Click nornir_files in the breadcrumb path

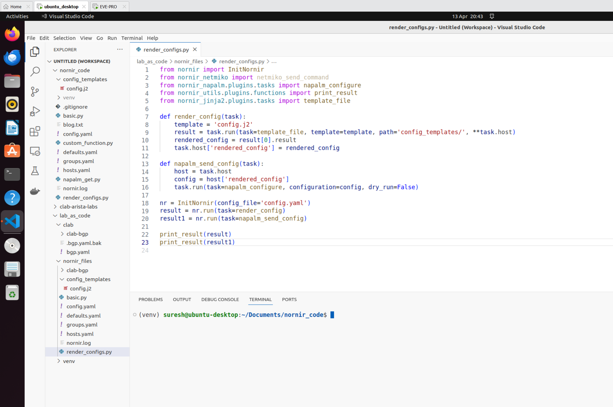coord(188,61)
